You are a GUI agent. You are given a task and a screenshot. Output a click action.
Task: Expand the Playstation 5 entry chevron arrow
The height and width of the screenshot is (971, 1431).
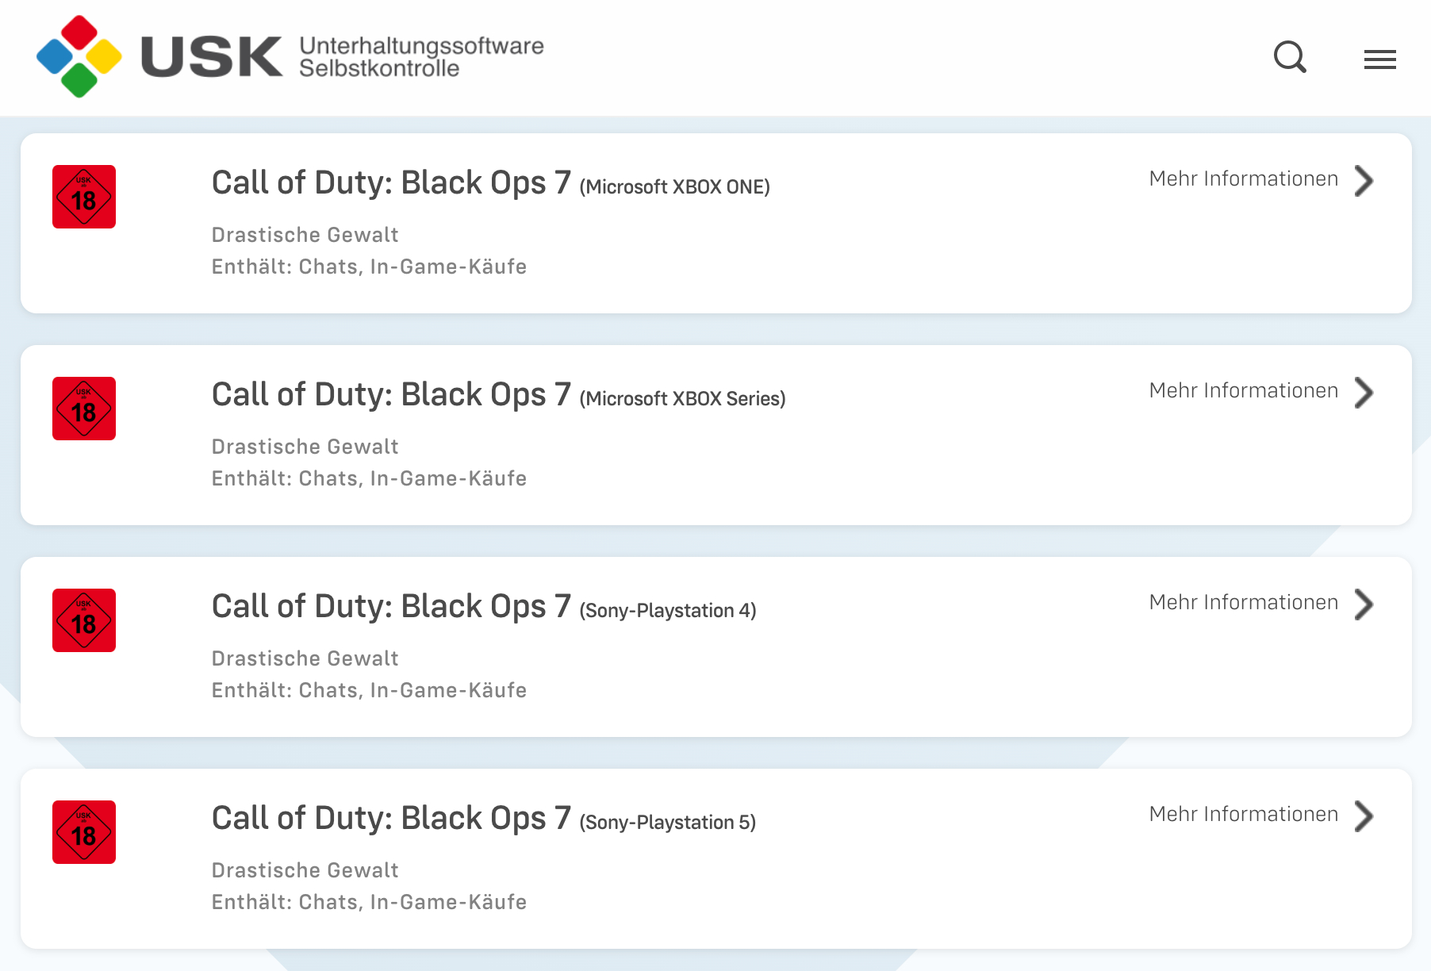[1364, 816]
